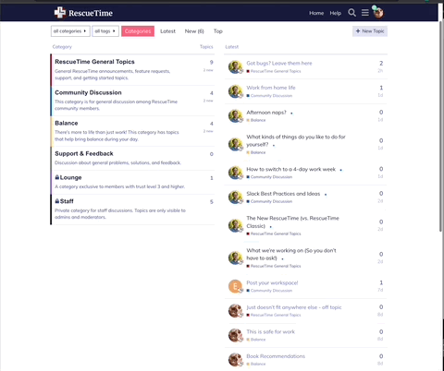Click reply count 2 for 'Got bugs?' topic
This screenshot has height=371, width=444.
(381, 63)
